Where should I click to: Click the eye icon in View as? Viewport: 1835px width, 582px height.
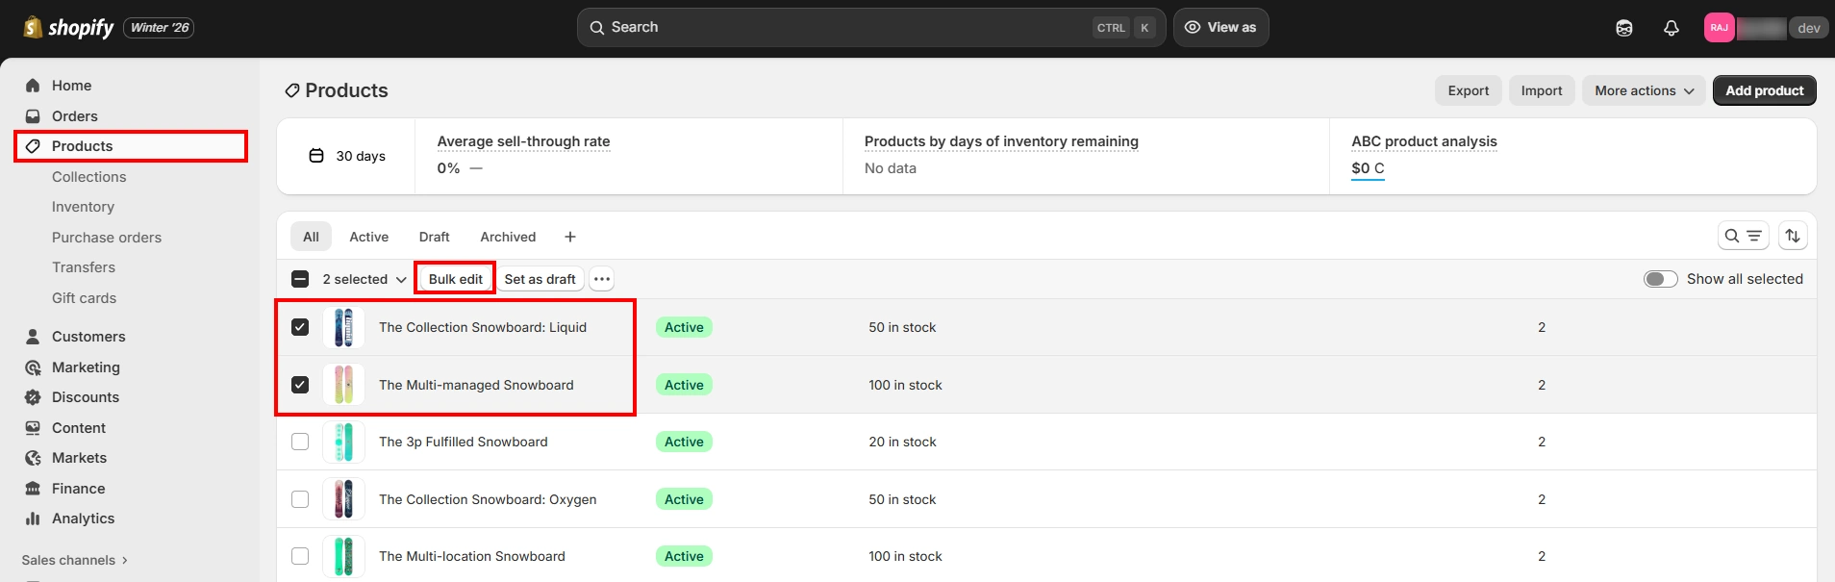point(1193,28)
